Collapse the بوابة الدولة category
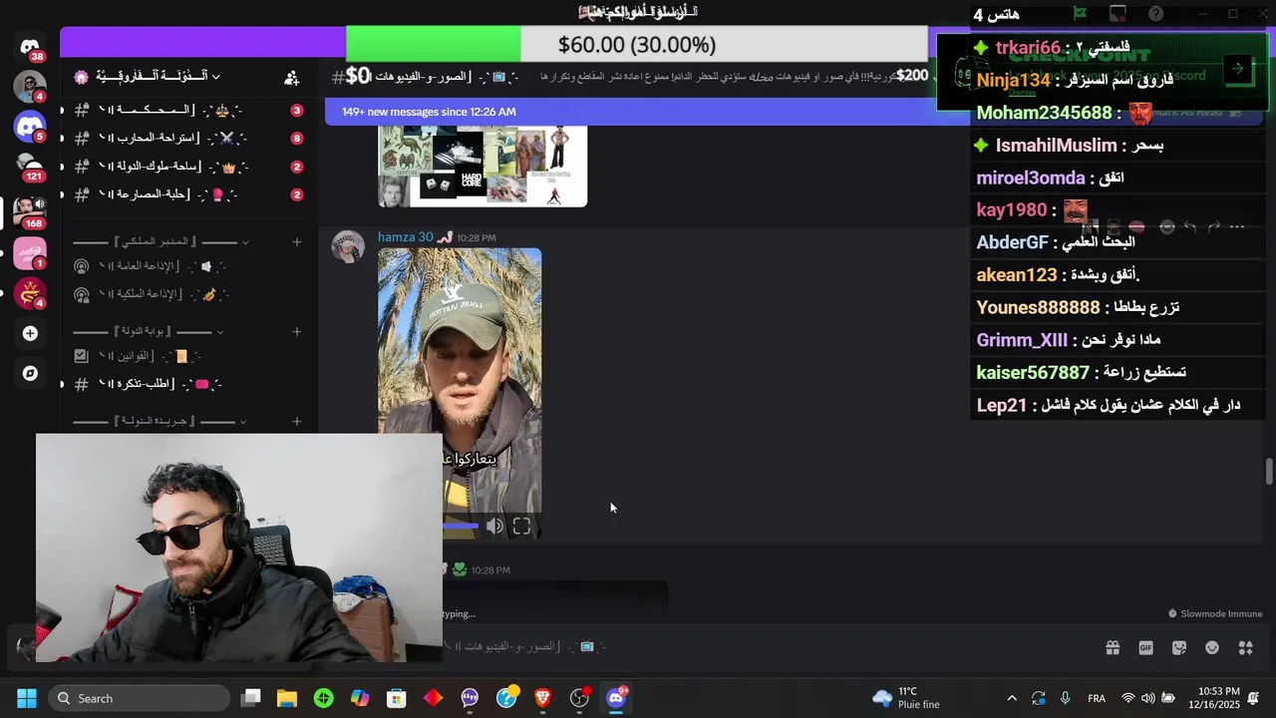This screenshot has width=1276, height=718. (x=150, y=331)
